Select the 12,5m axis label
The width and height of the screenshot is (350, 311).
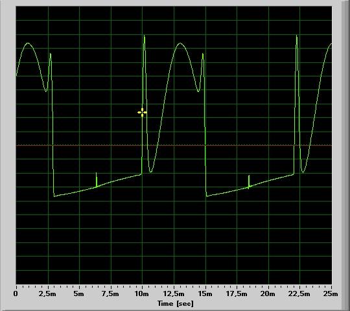pyautogui.click(x=174, y=294)
